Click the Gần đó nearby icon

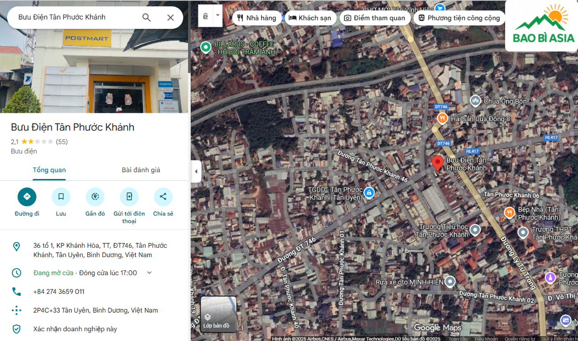tap(95, 197)
